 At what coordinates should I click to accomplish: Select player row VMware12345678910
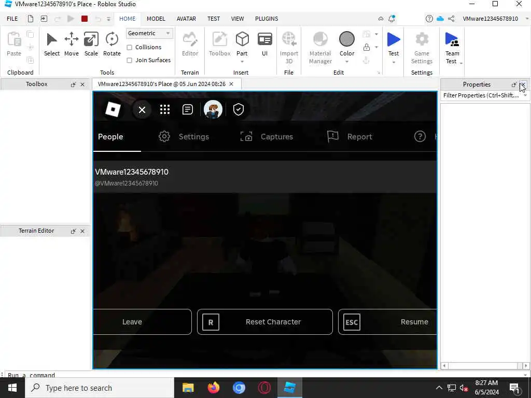[265, 177]
